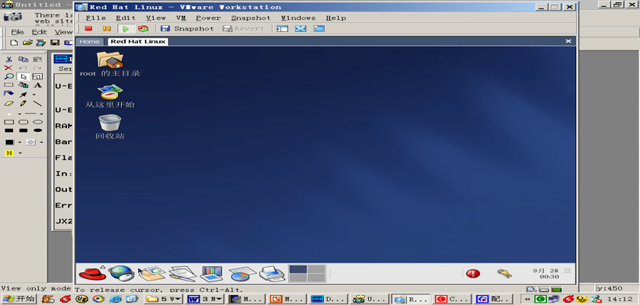Pick the black foreground color swatch

click(x=9, y=142)
